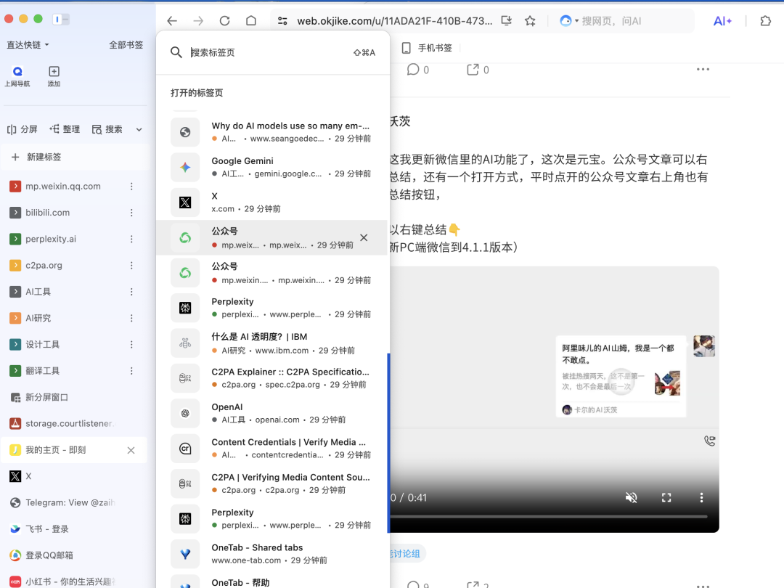Click the 整理 organize tabs icon
This screenshot has height=588, width=784.
(x=65, y=128)
